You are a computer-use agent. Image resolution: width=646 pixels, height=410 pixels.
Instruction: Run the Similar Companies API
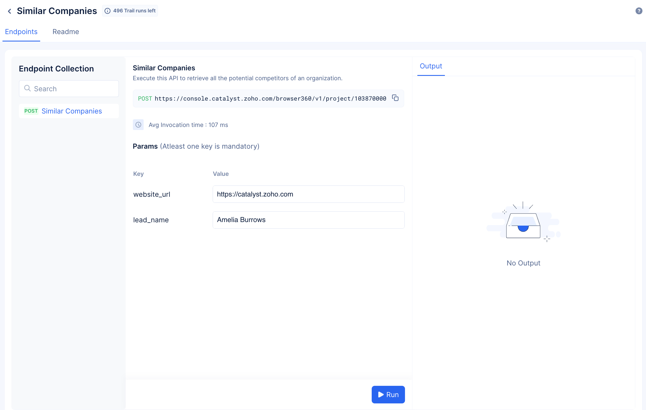click(388, 395)
